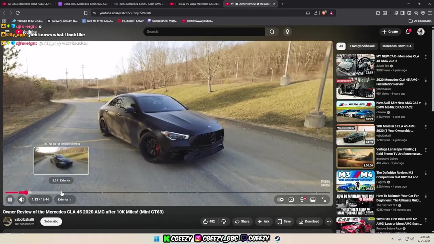Click the red progress bar scrubber

[x=26, y=192]
